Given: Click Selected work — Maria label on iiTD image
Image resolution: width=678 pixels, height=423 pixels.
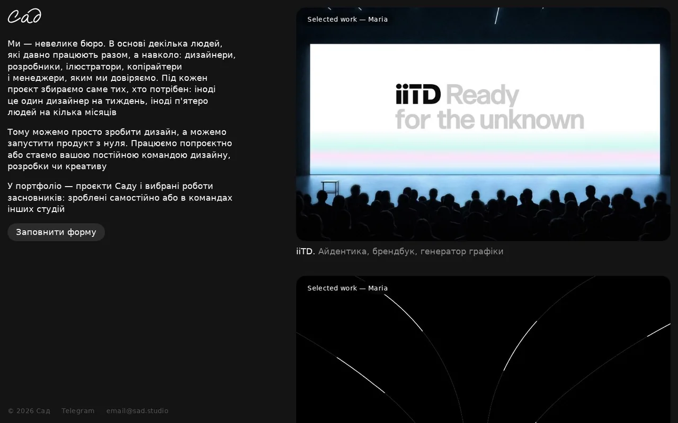Looking at the screenshot, I should (347, 20).
